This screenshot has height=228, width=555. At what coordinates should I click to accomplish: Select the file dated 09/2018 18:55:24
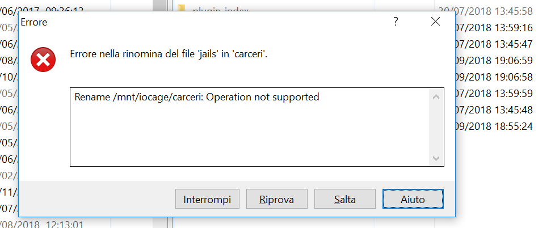(494, 126)
